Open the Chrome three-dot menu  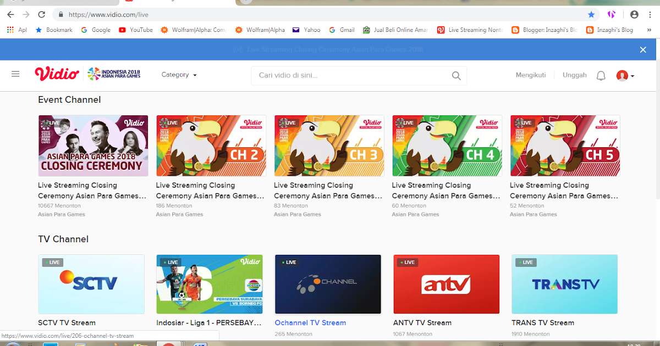651,15
